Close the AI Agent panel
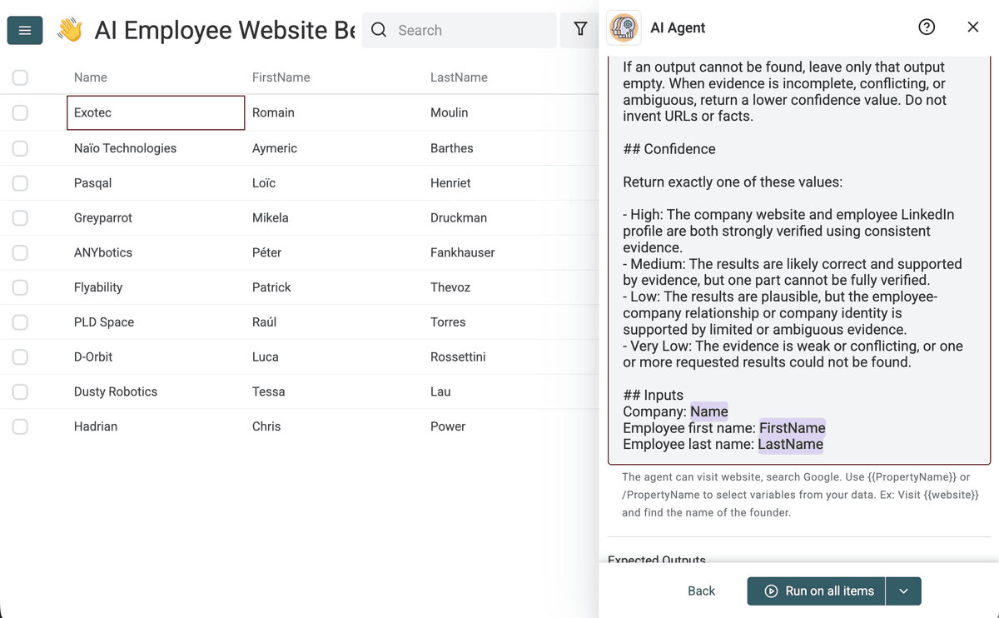The height and width of the screenshot is (618, 999). point(973,27)
